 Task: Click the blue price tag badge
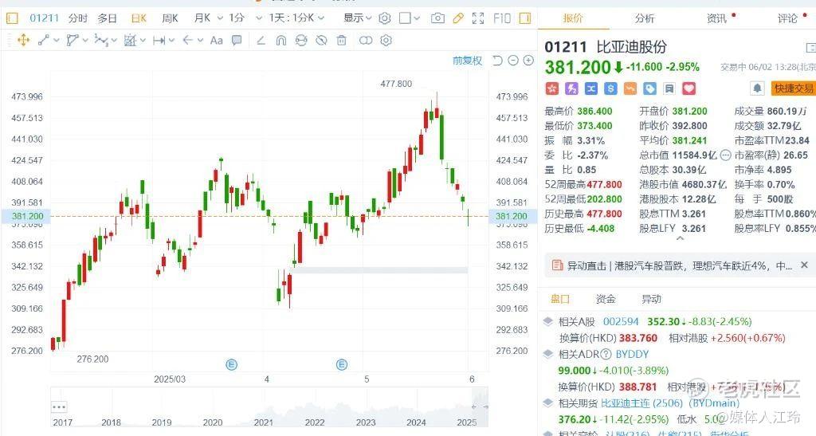click(649, 88)
